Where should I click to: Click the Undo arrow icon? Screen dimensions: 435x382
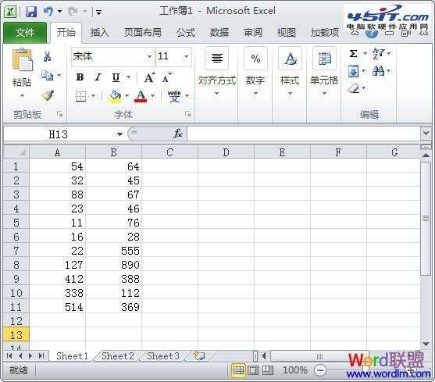coord(48,11)
